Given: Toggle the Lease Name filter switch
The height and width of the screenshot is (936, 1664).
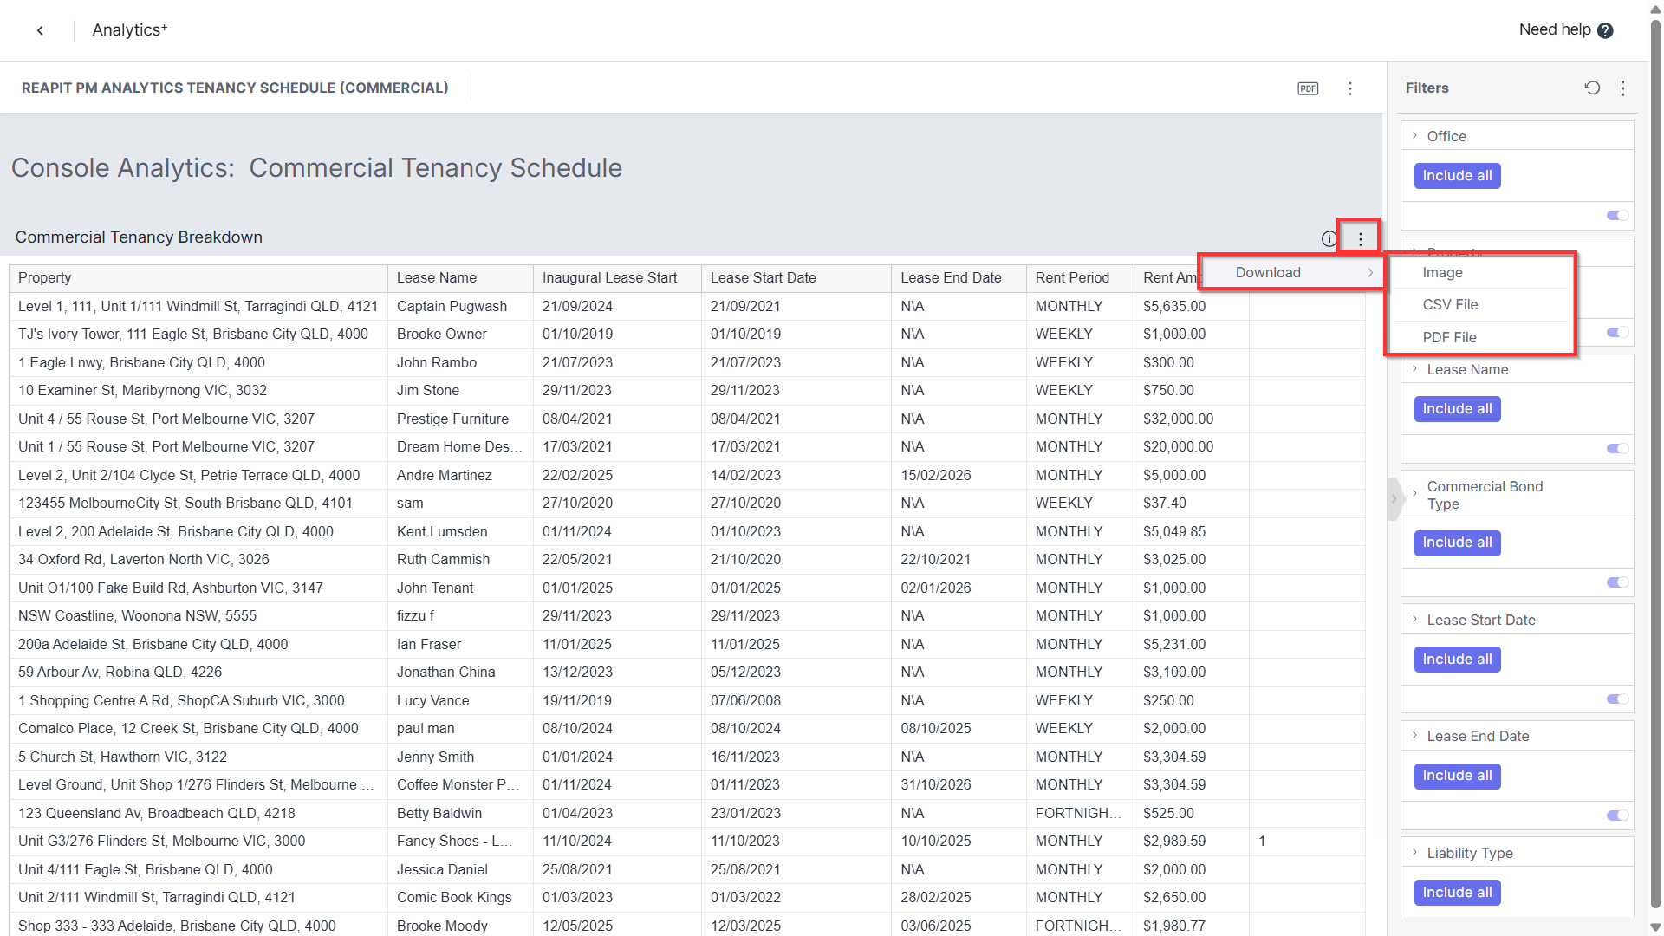Looking at the screenshot, I should click(x=1617, y=449).
